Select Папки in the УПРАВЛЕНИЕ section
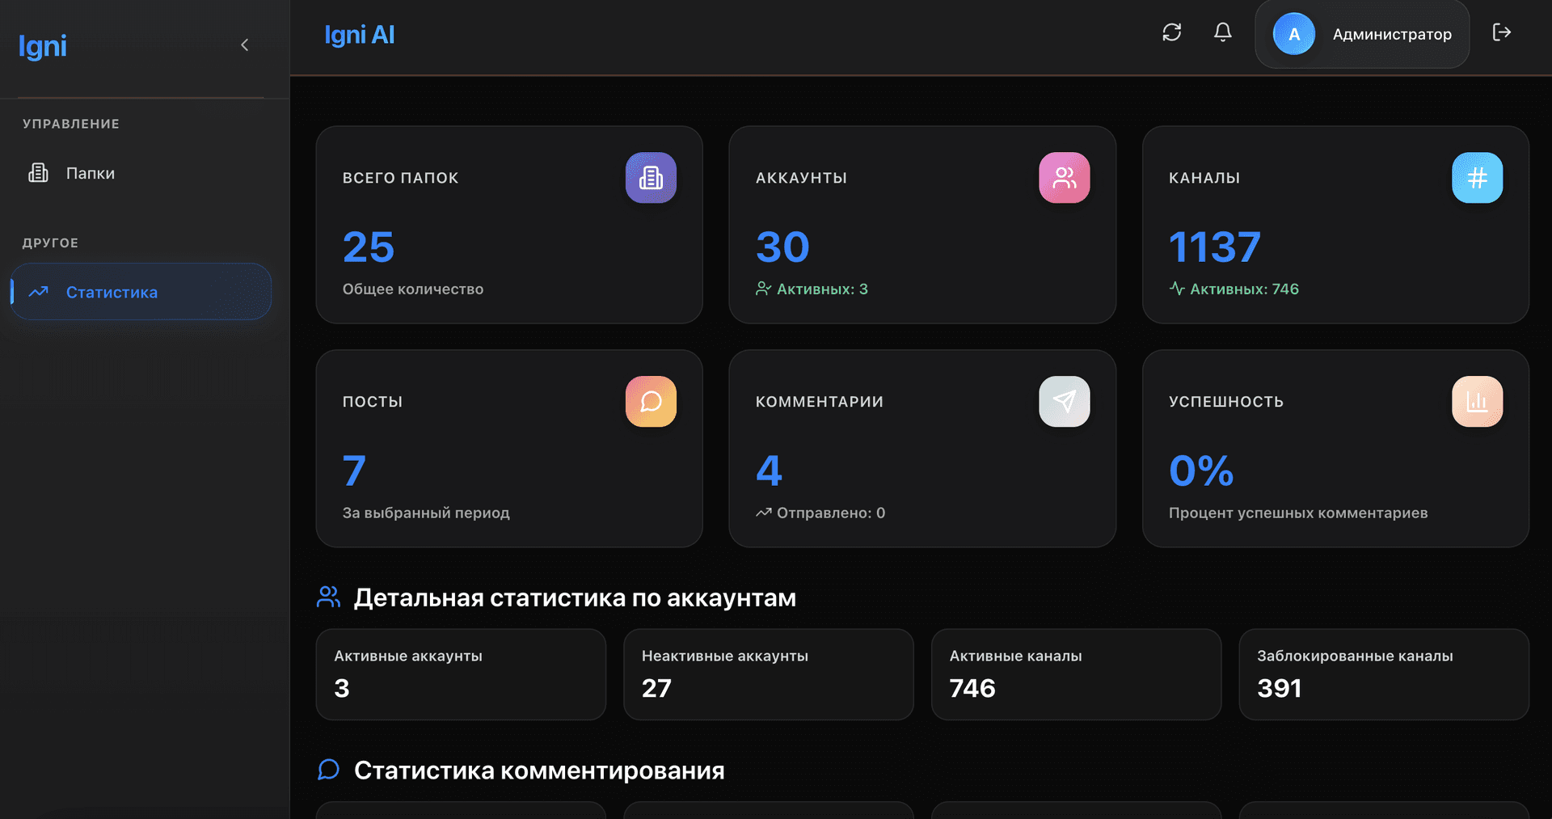 coord(90,172)
